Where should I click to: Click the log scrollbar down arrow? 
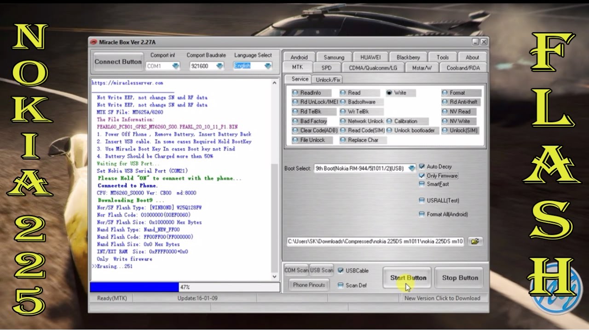click(275, 277)
